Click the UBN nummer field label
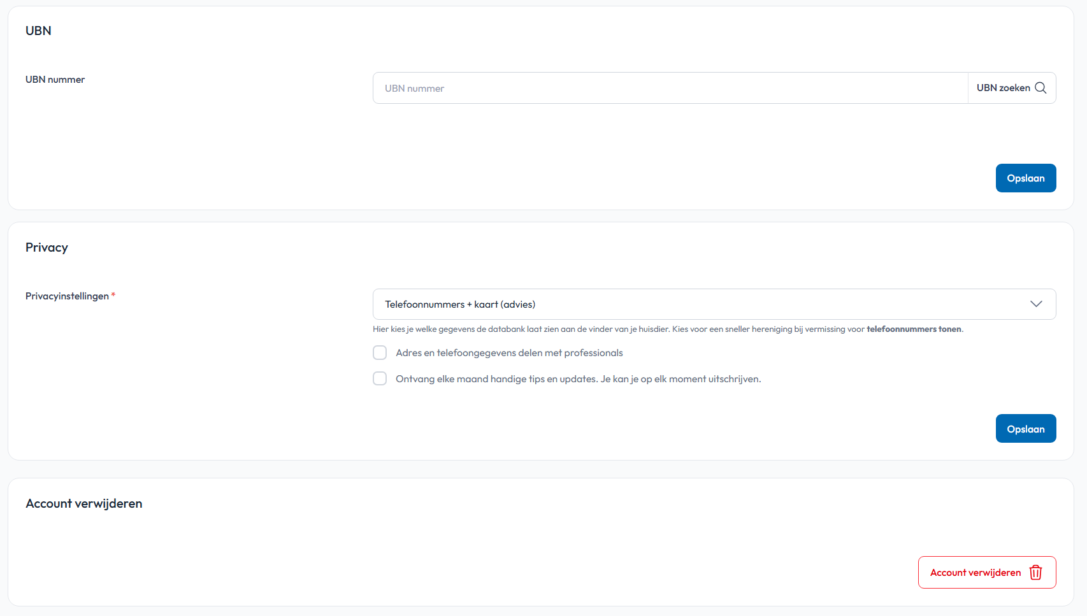This screenshot has height=616, width=1087. click(x=55, y=80)
